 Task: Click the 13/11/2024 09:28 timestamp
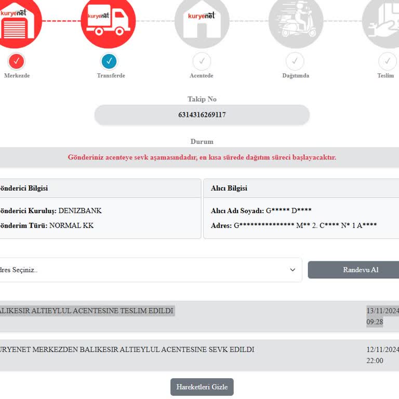click(382, 316)
